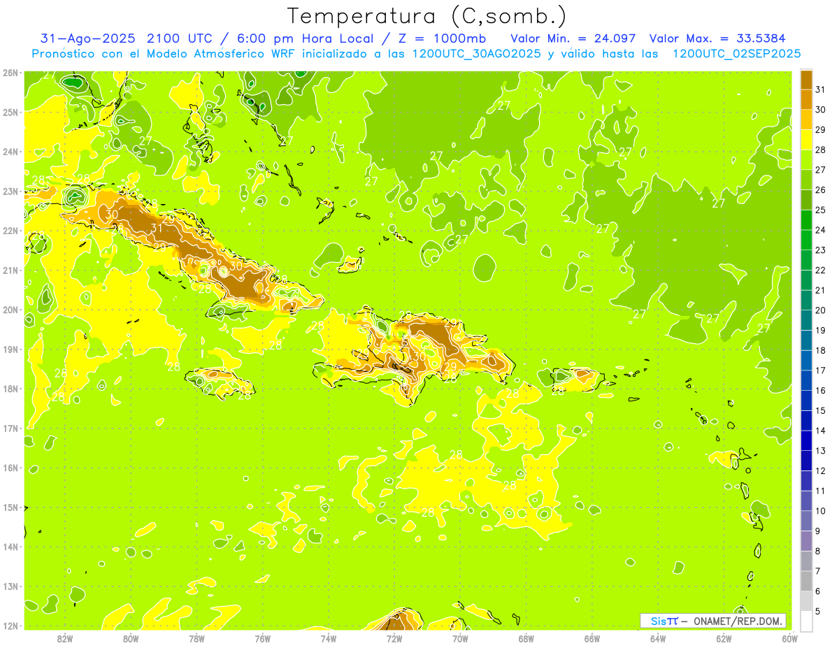Pick the white swatch at legend bottom
The width and height of the screenshot is (839, 648).
(806, 621)
